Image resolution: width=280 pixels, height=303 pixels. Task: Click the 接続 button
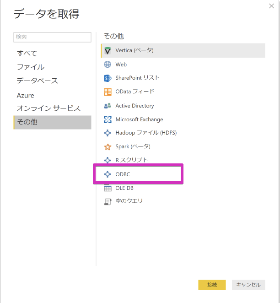212,285
